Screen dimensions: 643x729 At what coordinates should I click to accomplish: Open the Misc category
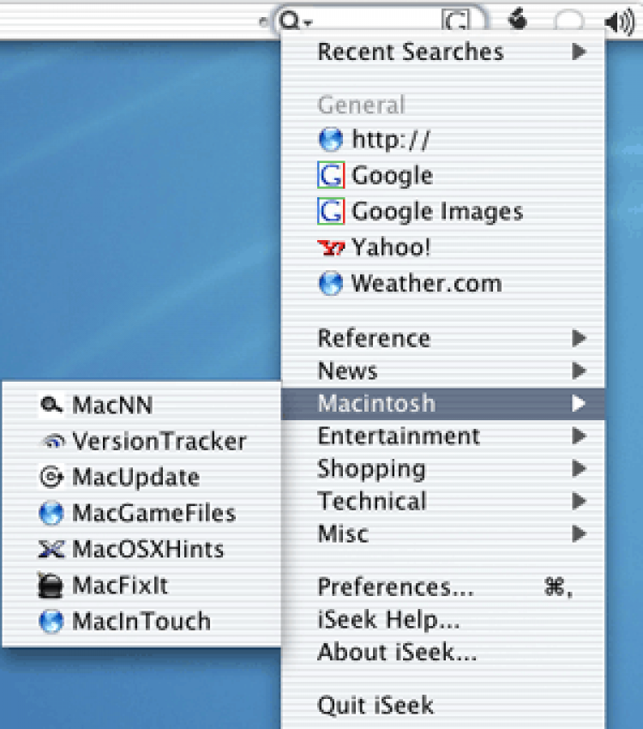(443, 533)
